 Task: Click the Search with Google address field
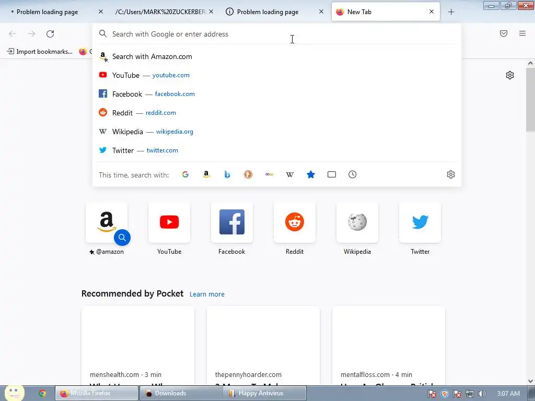pos(276,34)
